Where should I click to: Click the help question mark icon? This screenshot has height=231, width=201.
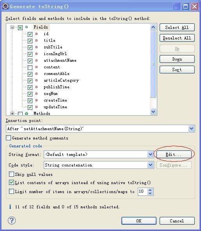coord(12,220)
